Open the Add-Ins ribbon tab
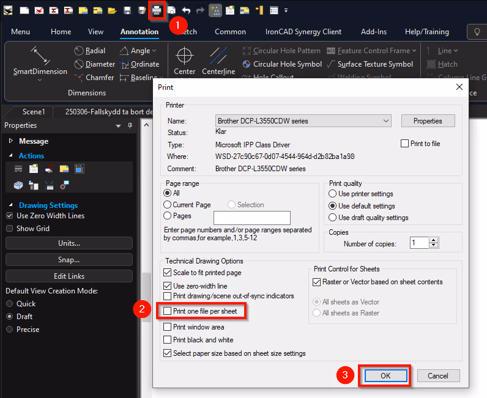The width and height of the screenshot is (487, 398). pyautogui.click(x=374, y=32)
